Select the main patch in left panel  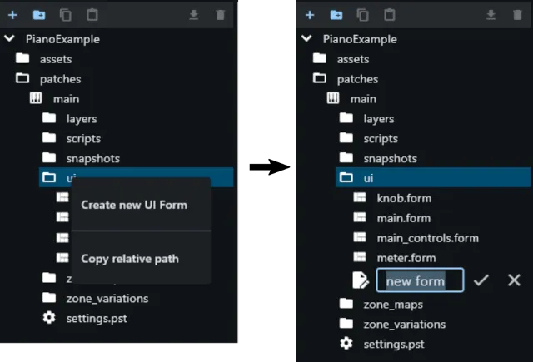54,99
